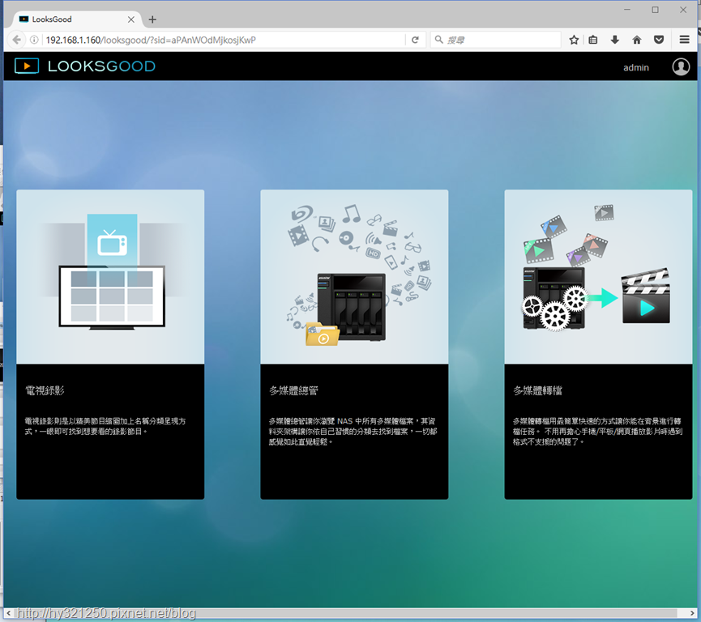Select the LooksGood tab

point(76,19)
